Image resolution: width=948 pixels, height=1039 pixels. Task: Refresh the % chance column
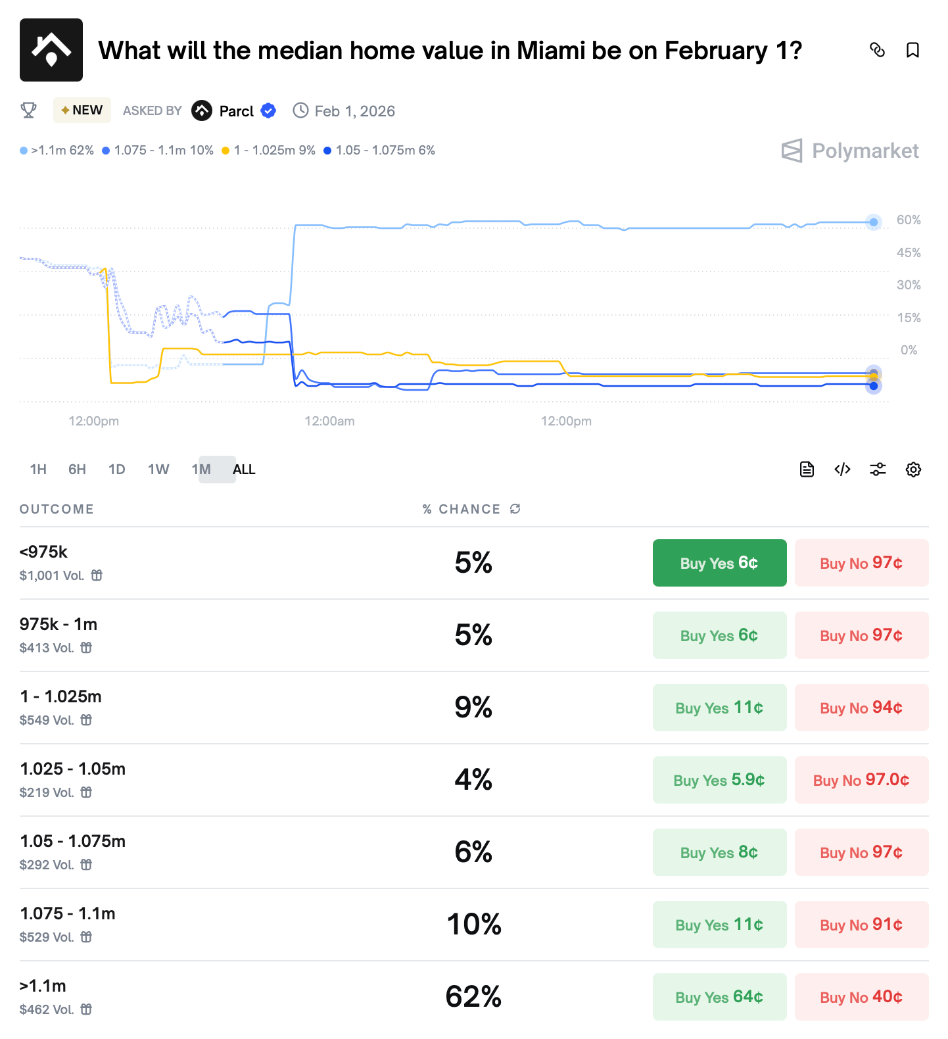coord(515,509)
